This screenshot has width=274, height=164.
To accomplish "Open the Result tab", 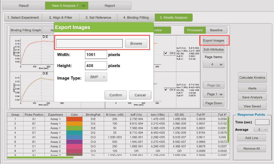I will (24, 6).
